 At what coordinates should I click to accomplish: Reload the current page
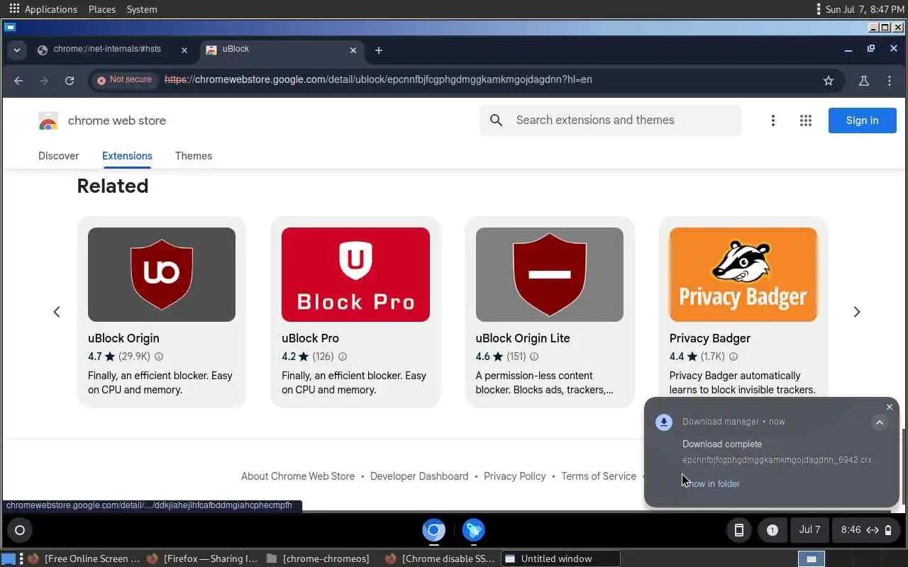(70, 81)
